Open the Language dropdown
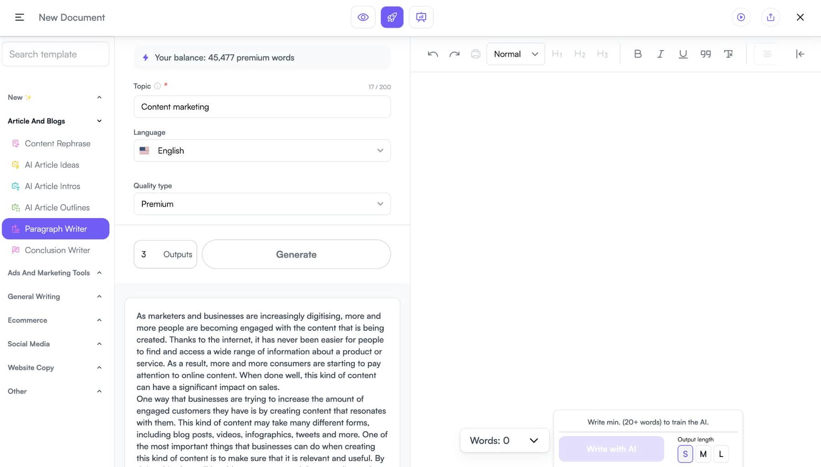The width and height of the screenshot is (821, 467). point(262,150)
